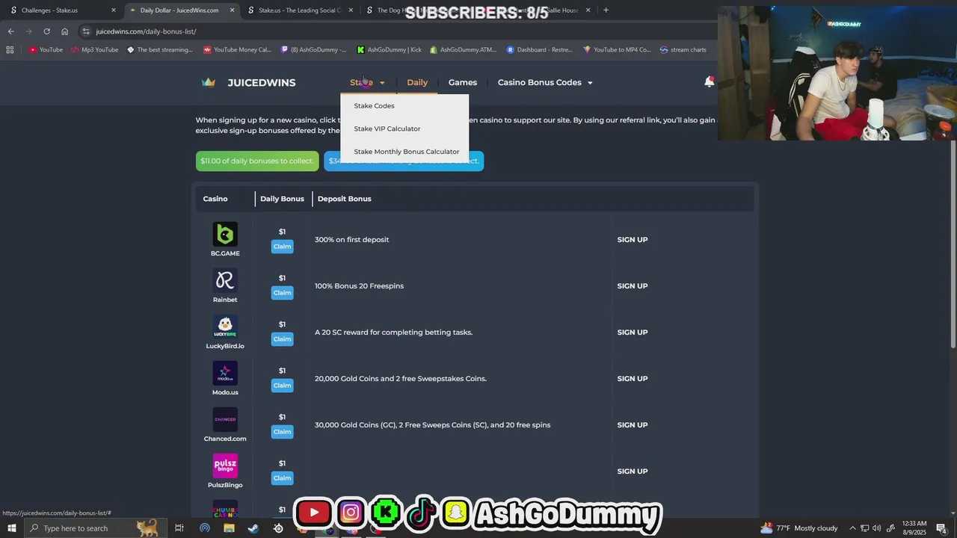The image size is (957, 538).
Task: Close the Challenges - Stake.us tab
Action: pyautogui.click(x=114, y=10)
